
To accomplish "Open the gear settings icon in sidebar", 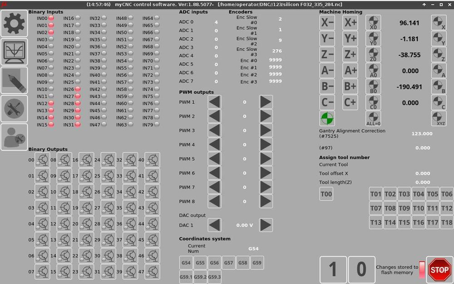I will point(14,24).
